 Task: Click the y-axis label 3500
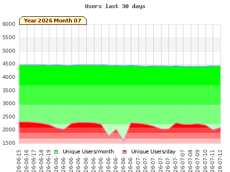(x=9, y=90)
